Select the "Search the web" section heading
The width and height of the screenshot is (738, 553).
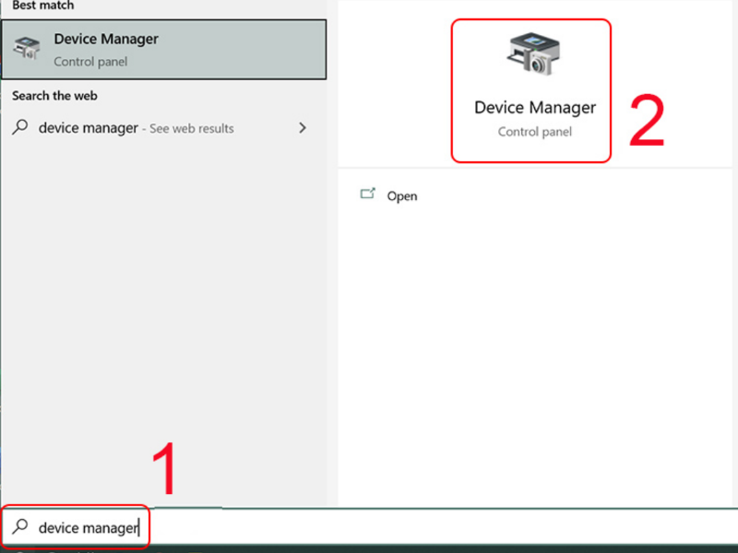[54, 96]
